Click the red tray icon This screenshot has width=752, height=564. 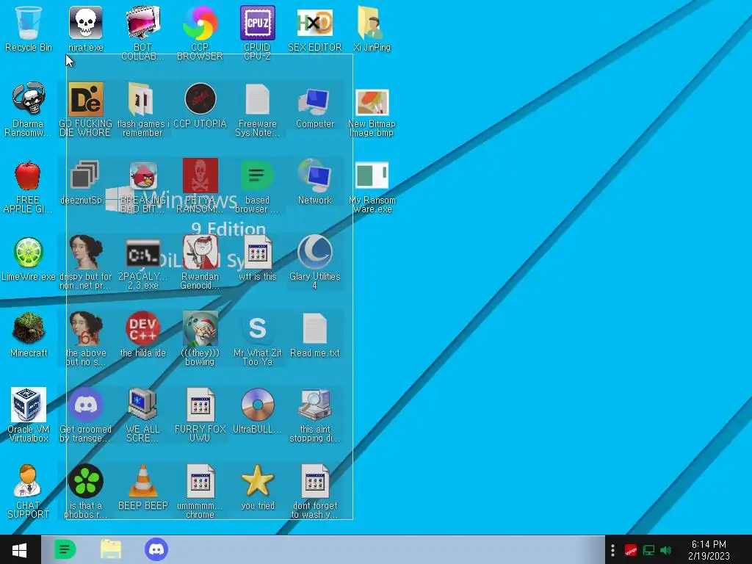(630, 550)
